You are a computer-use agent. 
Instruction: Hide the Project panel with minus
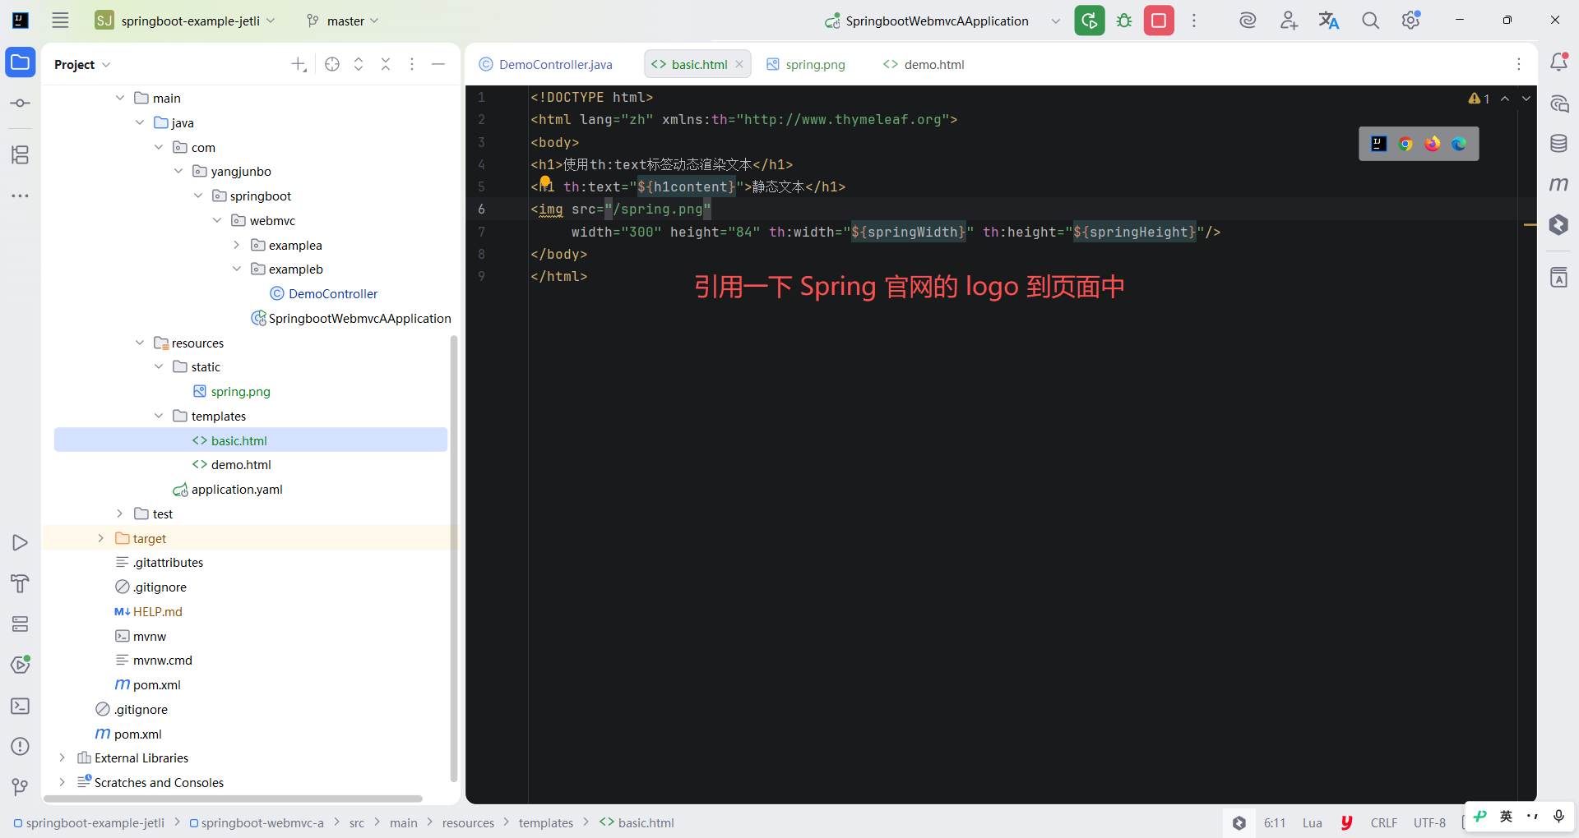(438, 64)
